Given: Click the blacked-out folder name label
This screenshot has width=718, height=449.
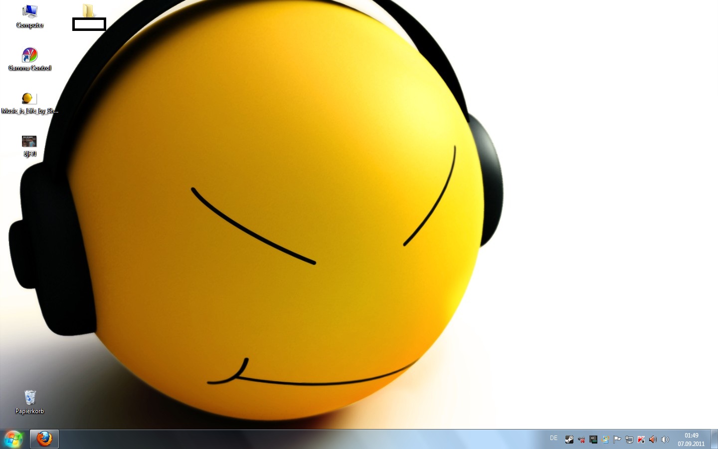Looking at the screenshot, I should click(89, 24).
